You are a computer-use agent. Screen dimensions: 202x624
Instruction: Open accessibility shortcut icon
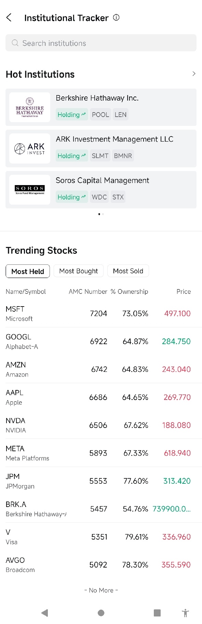[186, 613]
